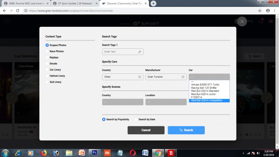This screenshot has height=157, width=279.
Task: Close the search dialog with the X icon
Action: (242, 22)
